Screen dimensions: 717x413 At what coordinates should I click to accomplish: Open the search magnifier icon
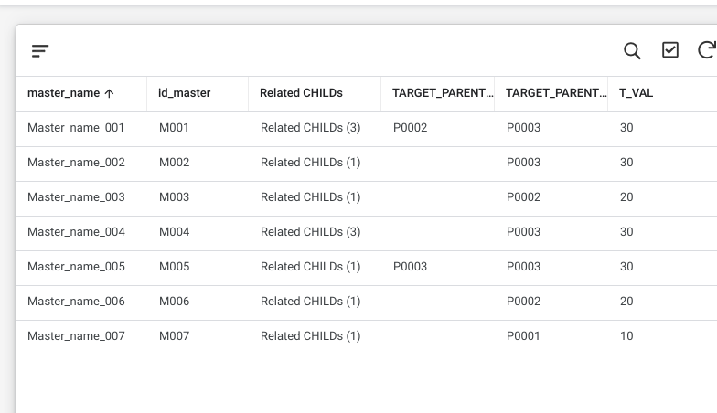632,51
